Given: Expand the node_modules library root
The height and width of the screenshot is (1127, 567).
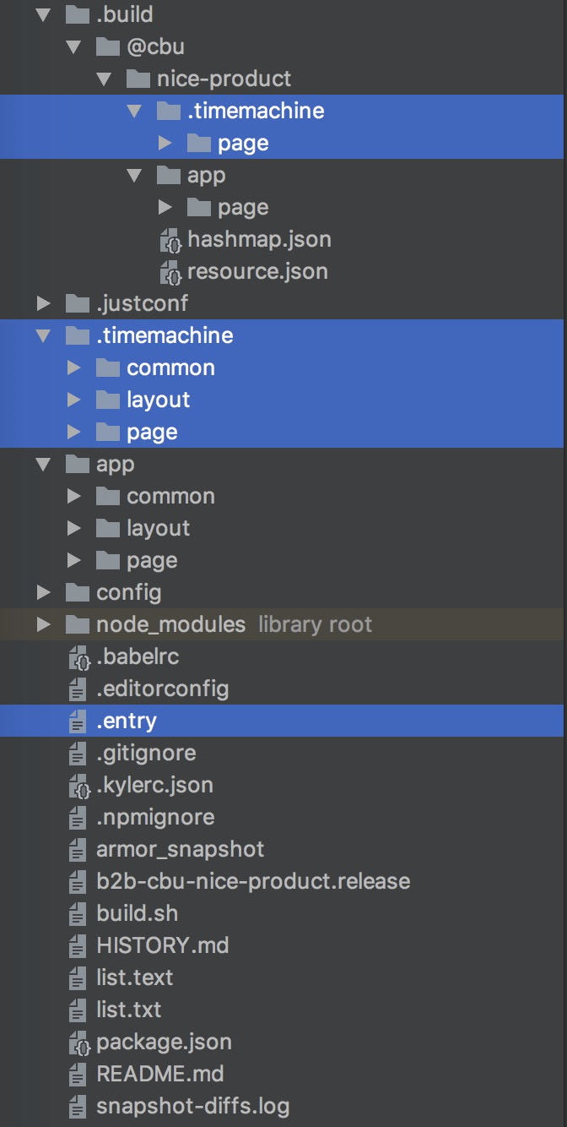Looking at the screenshot, I should (x=44, y=625).
